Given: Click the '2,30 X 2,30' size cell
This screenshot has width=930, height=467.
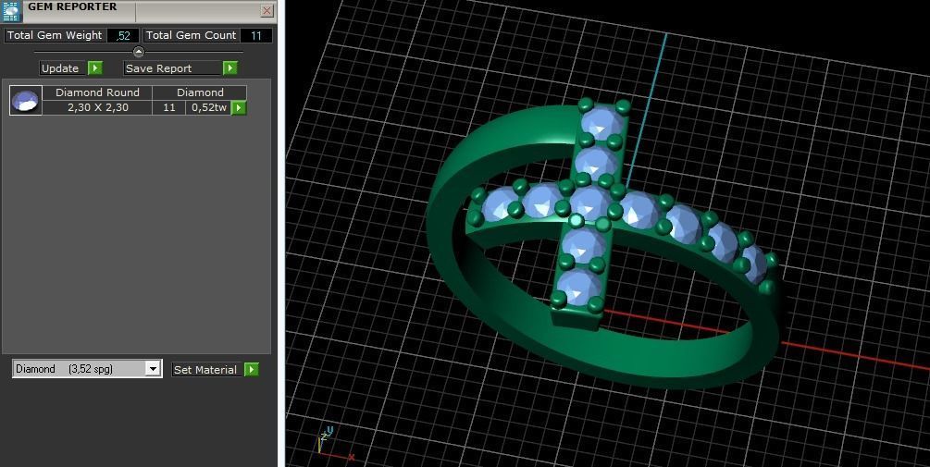Looking at the screenshot, I should pyautogui.click(x=97, y=108).
